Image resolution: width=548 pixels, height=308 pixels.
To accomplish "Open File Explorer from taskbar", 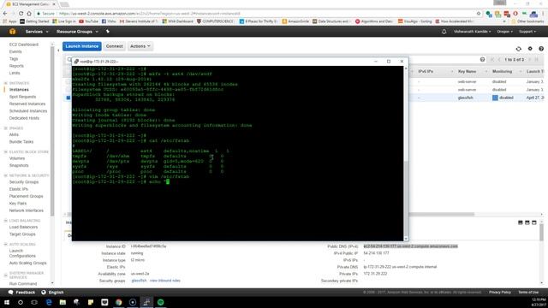I will [63, 302].
